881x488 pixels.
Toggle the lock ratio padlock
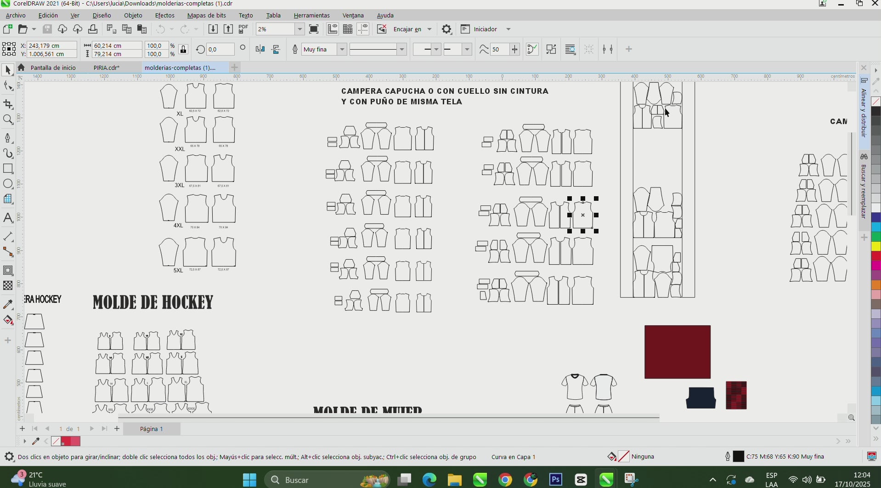tap(183, 50)
